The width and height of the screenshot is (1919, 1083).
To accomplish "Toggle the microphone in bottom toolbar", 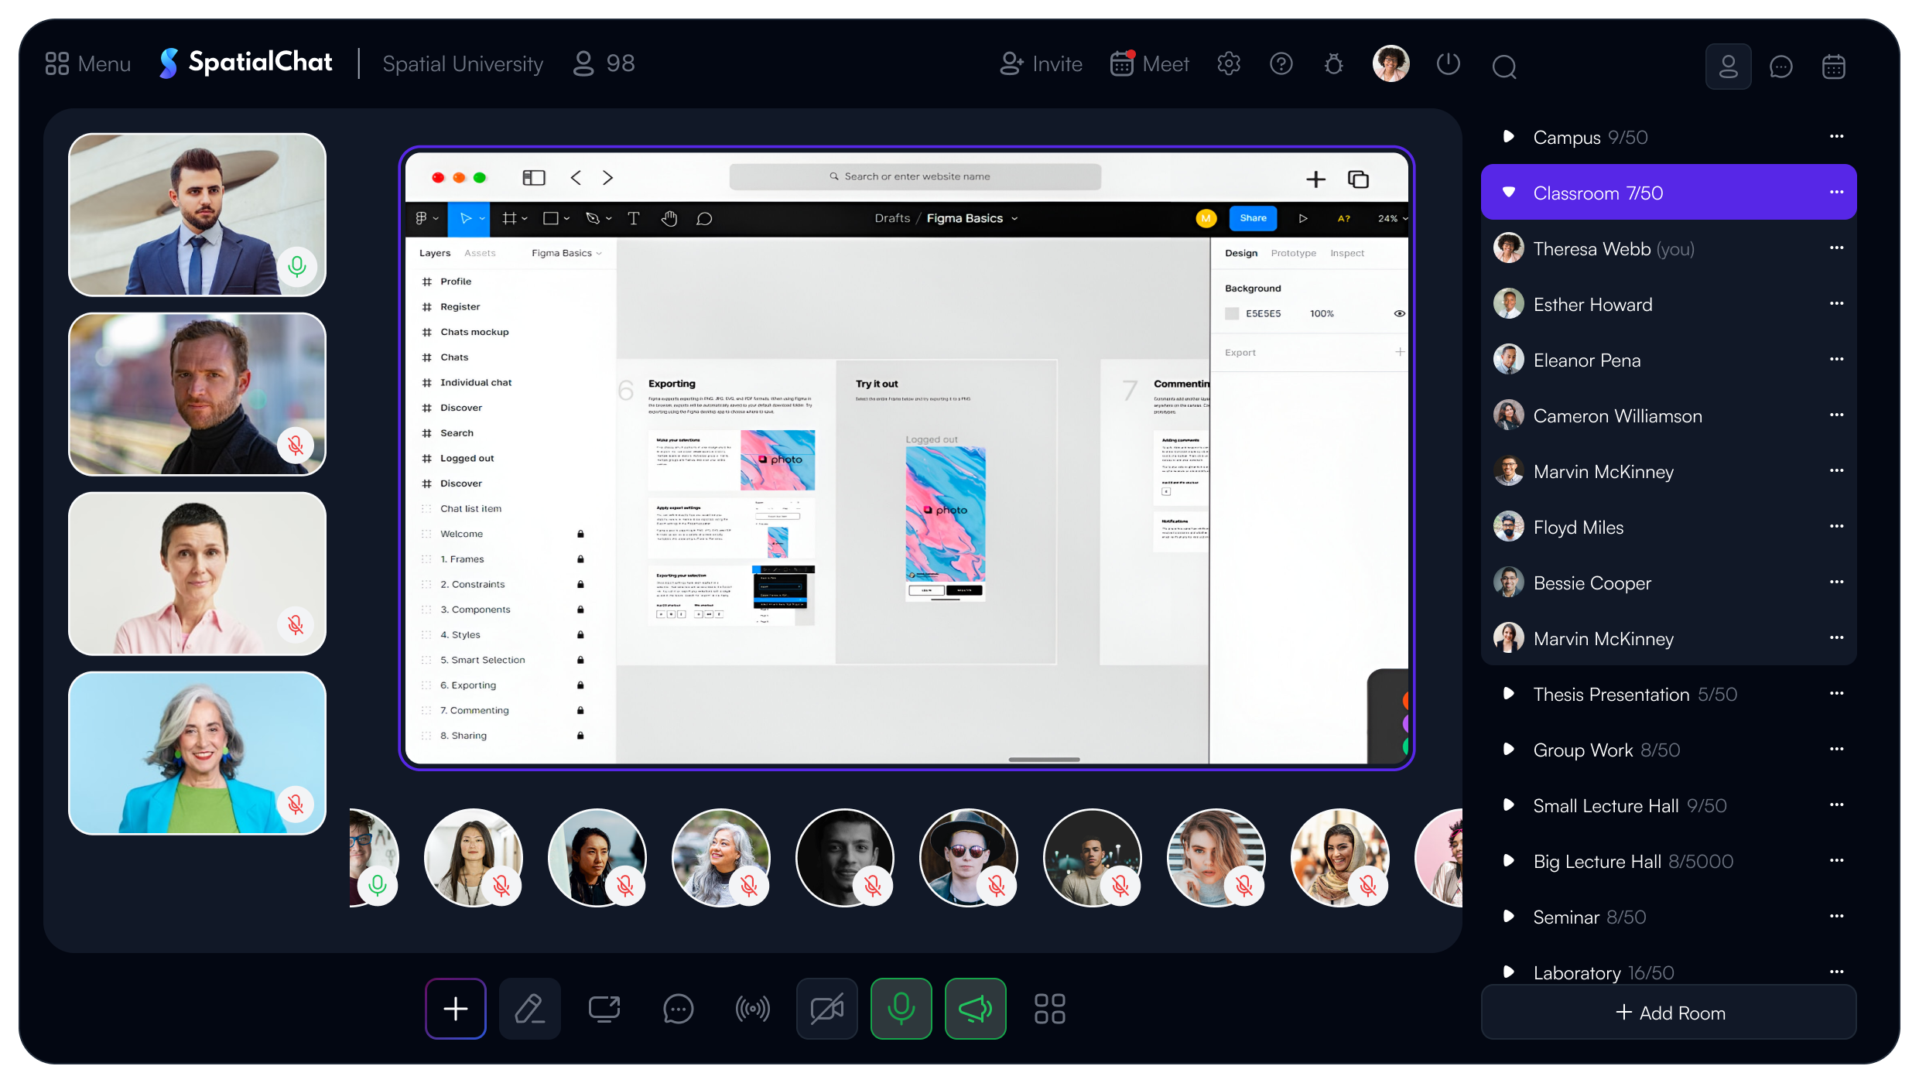I will click(901, 1009).
